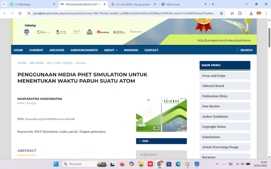Click the browser back arrow
This screenshot has height=169, width=271.
5,13
